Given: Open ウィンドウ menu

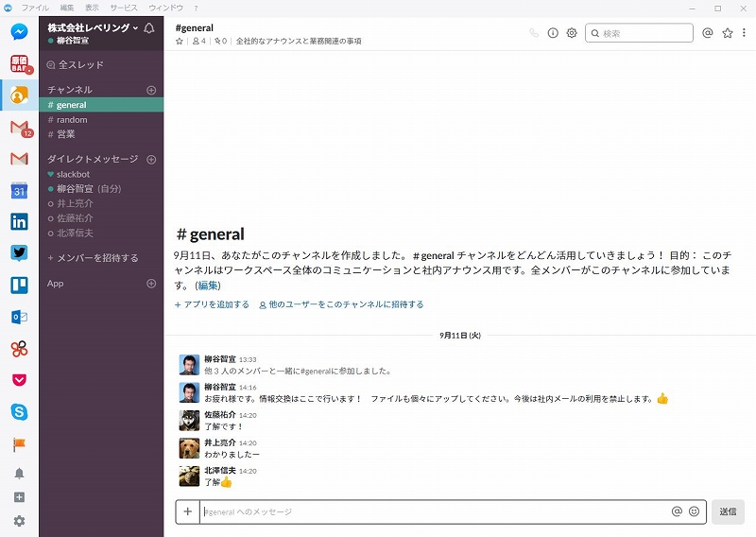Looking at the screenshot, I should point(166,8).
